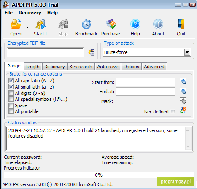
Task: Click the Time elapsed label
Action: click(x=18, y=162)
